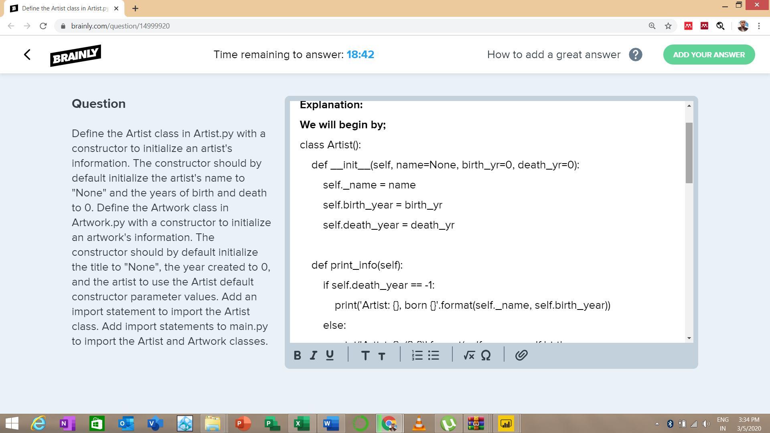Open the special symbols (omega) picker
The width and height of the screenshot is (770, 433).
click(486, 355)
